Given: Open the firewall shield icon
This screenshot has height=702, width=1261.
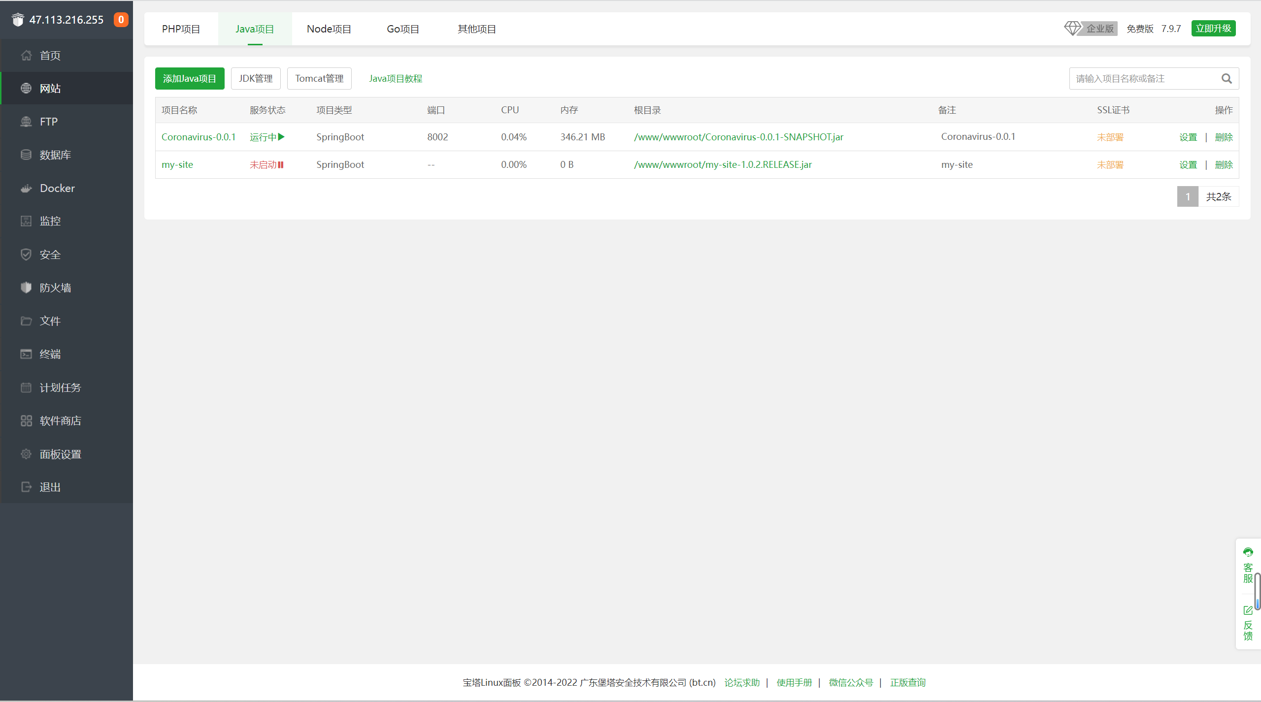Looking at the screenshot, I should [26, 288].
